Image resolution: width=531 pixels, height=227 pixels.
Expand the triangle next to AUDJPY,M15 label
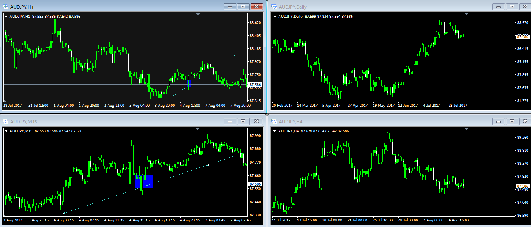pos(6,131)
